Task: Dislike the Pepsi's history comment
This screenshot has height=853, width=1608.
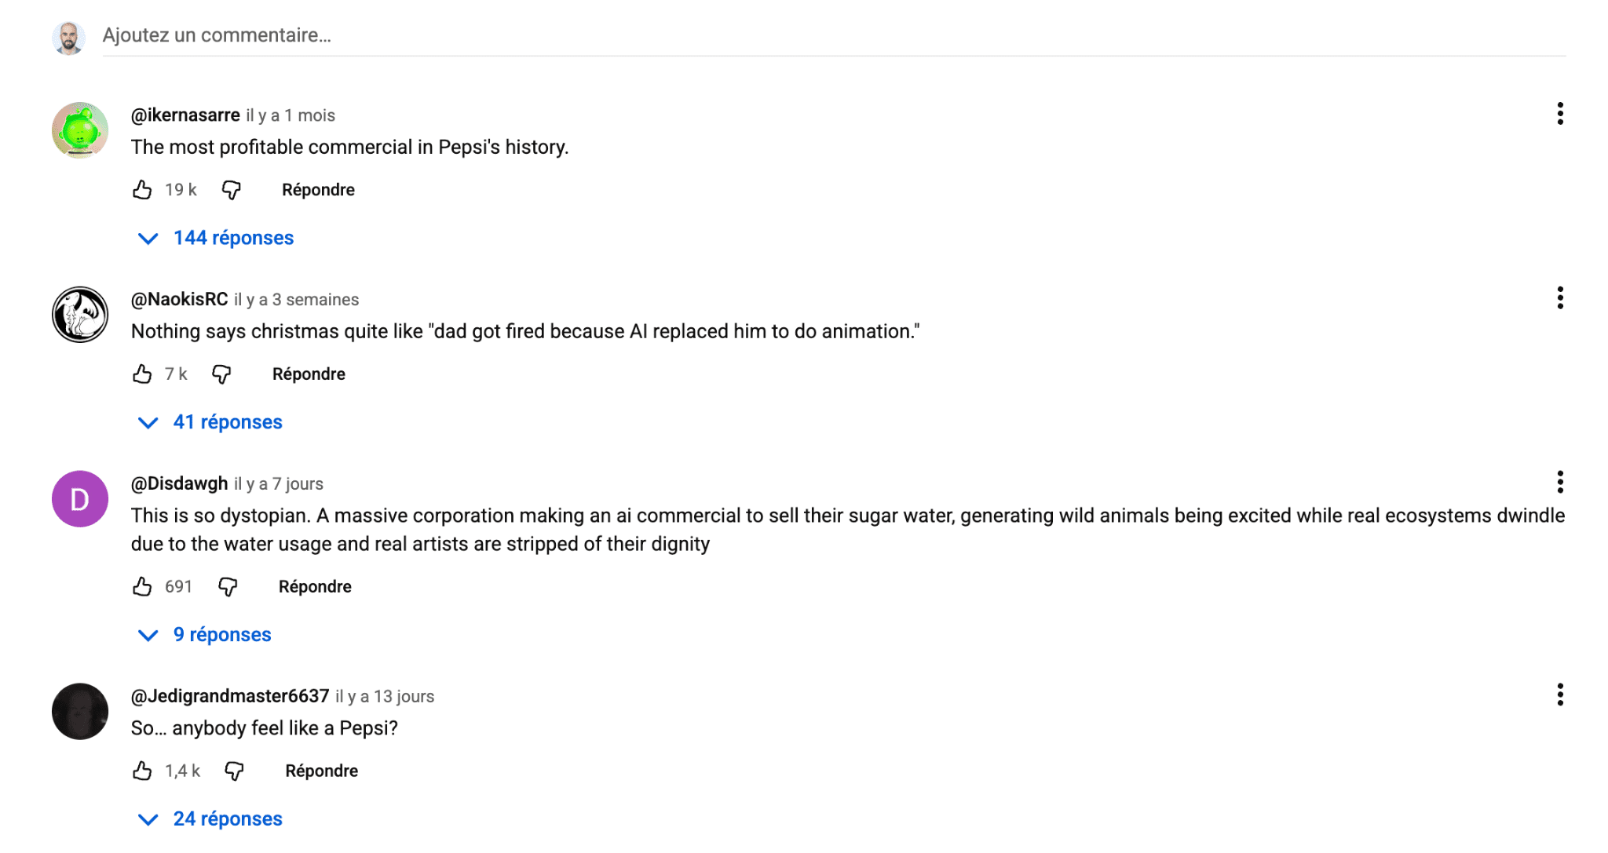Action: tap(231, 190)
